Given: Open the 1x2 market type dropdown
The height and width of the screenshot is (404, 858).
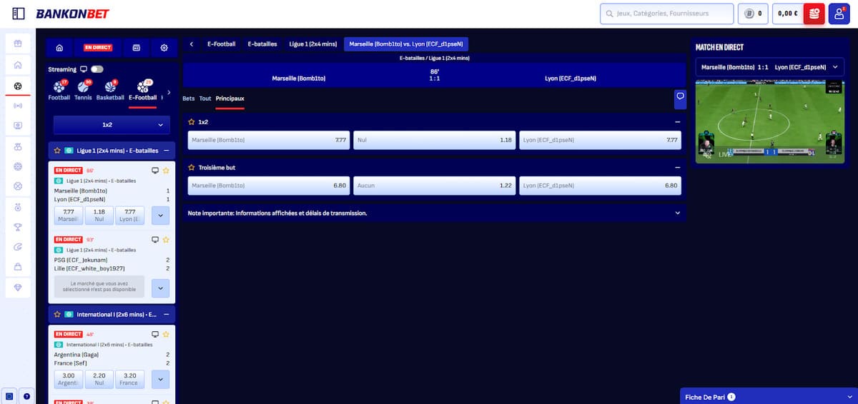Looking at the screenshot, I should click(x=112, y=125).
